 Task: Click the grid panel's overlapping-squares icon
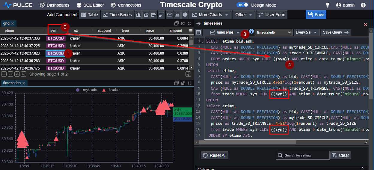[176, 23]
